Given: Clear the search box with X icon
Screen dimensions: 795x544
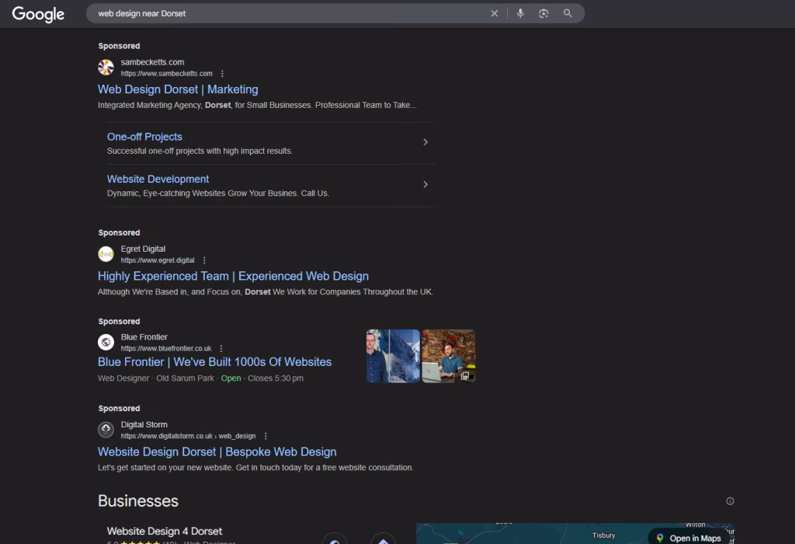Looking at the screenshot, I should (x=495, y=14).
